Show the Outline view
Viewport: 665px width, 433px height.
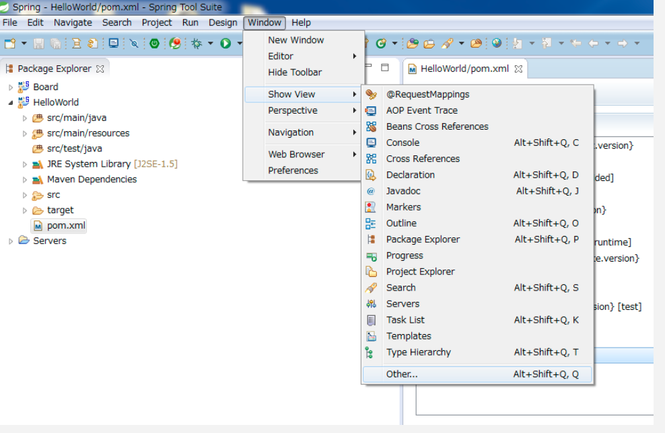[x=477, y=223]
